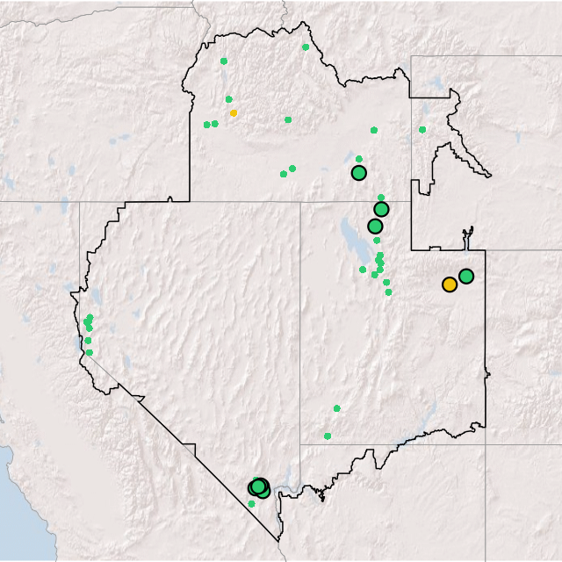The width and height of the screenshot is (562, 562).
Task: Click lower of two isolated southern green dots
Action: coord(327,436)
